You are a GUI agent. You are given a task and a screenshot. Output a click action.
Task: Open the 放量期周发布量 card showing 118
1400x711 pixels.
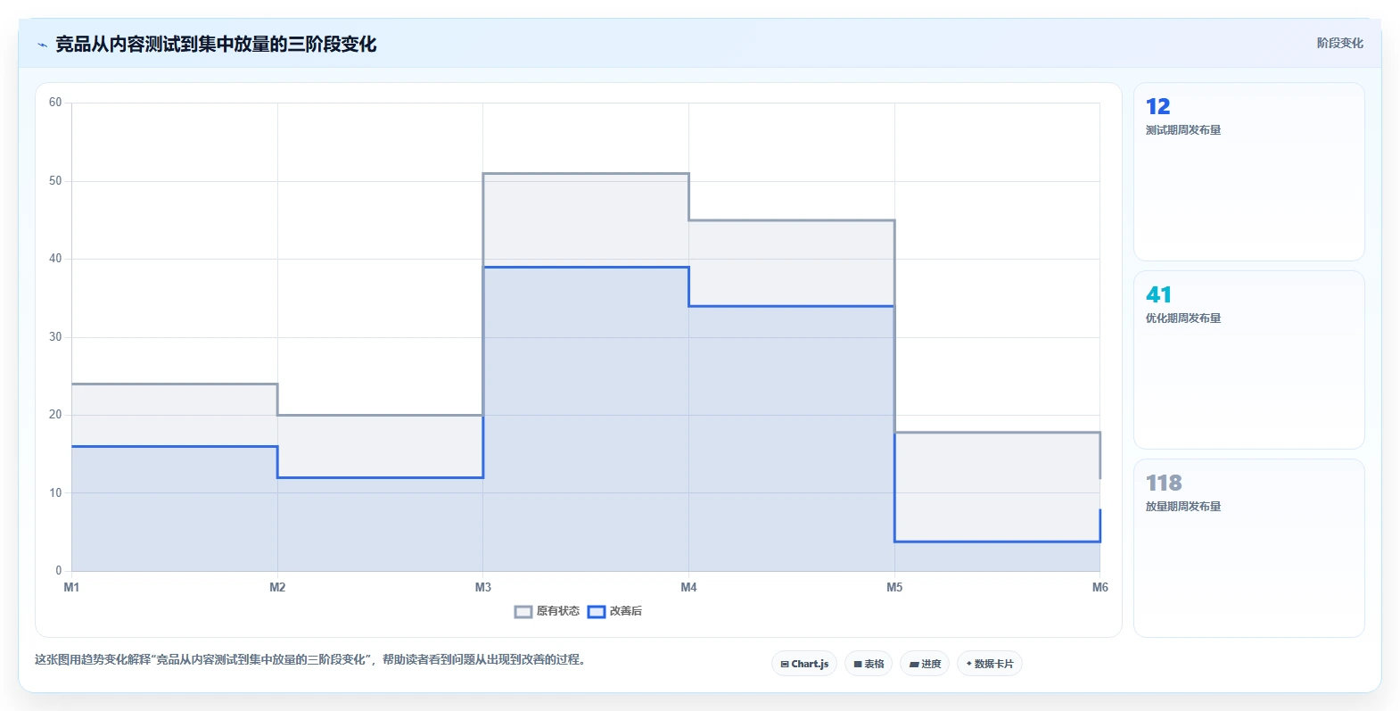1248,549
